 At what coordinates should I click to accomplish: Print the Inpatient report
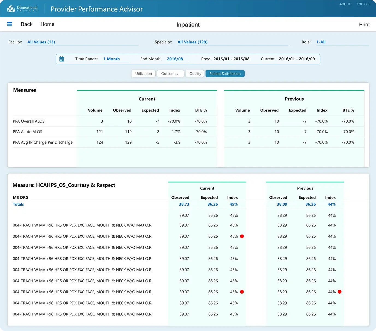point(364,25)
